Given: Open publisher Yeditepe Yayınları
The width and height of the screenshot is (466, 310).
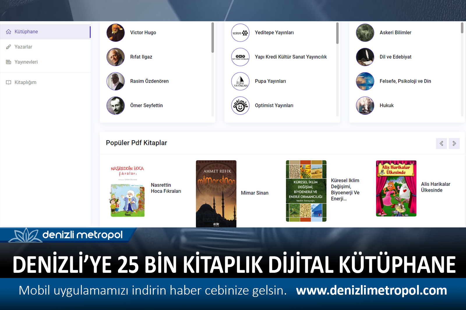Looking at the screenshot, I should 274,33.
